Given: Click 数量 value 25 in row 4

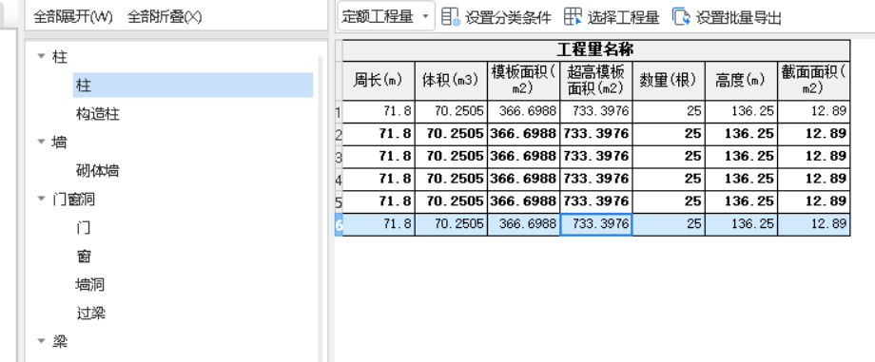Looking at the screenshot, I should click(669, 179).
